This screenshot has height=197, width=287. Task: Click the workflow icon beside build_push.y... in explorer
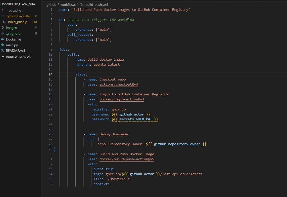coord(4,22)
